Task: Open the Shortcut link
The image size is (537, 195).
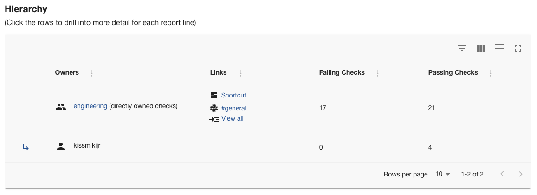Action: pos(233,95)
